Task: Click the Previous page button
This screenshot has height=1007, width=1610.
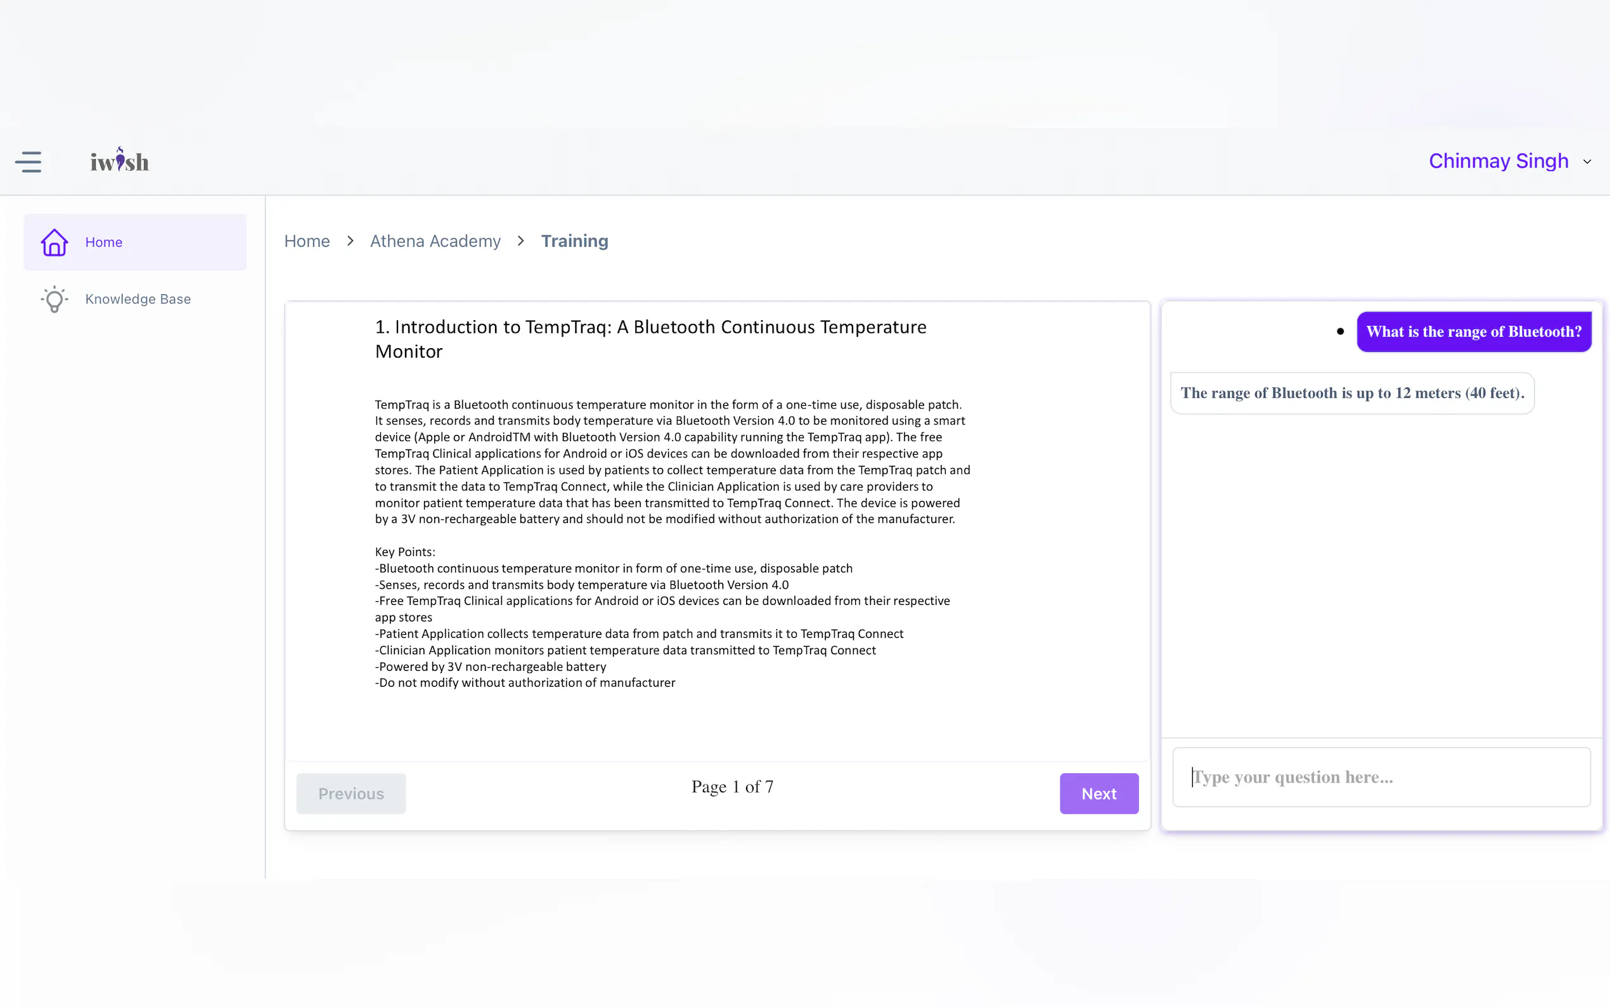Action: tap(351, 793)
